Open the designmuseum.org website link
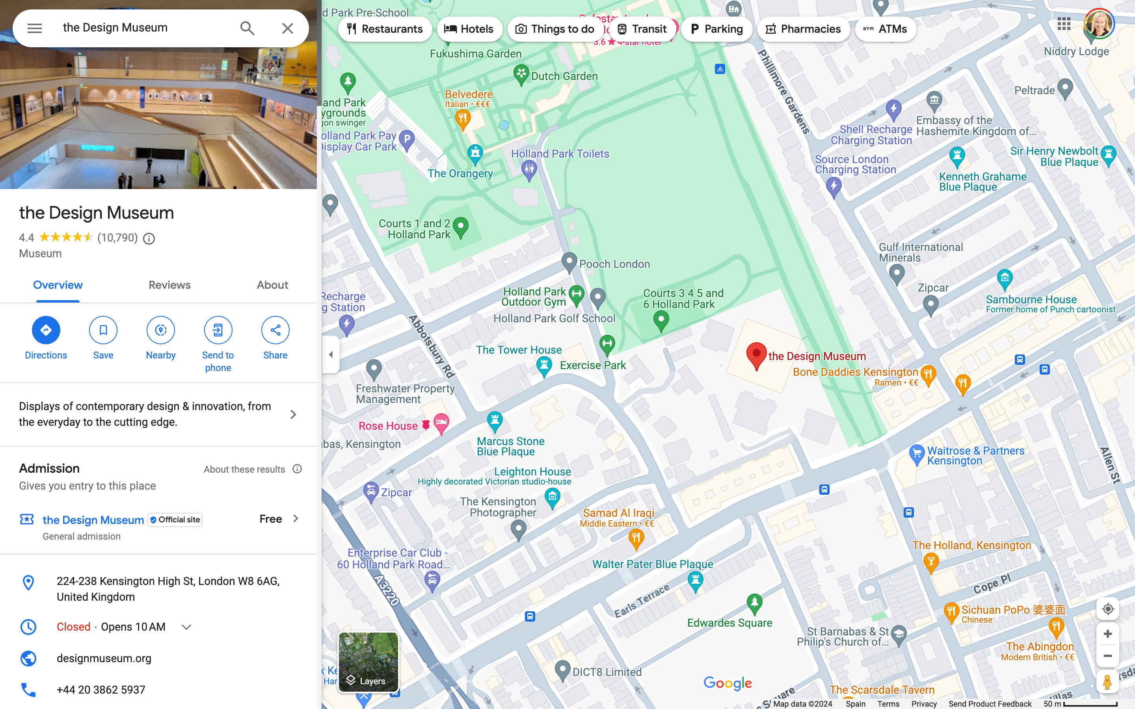 click(104, 657)
